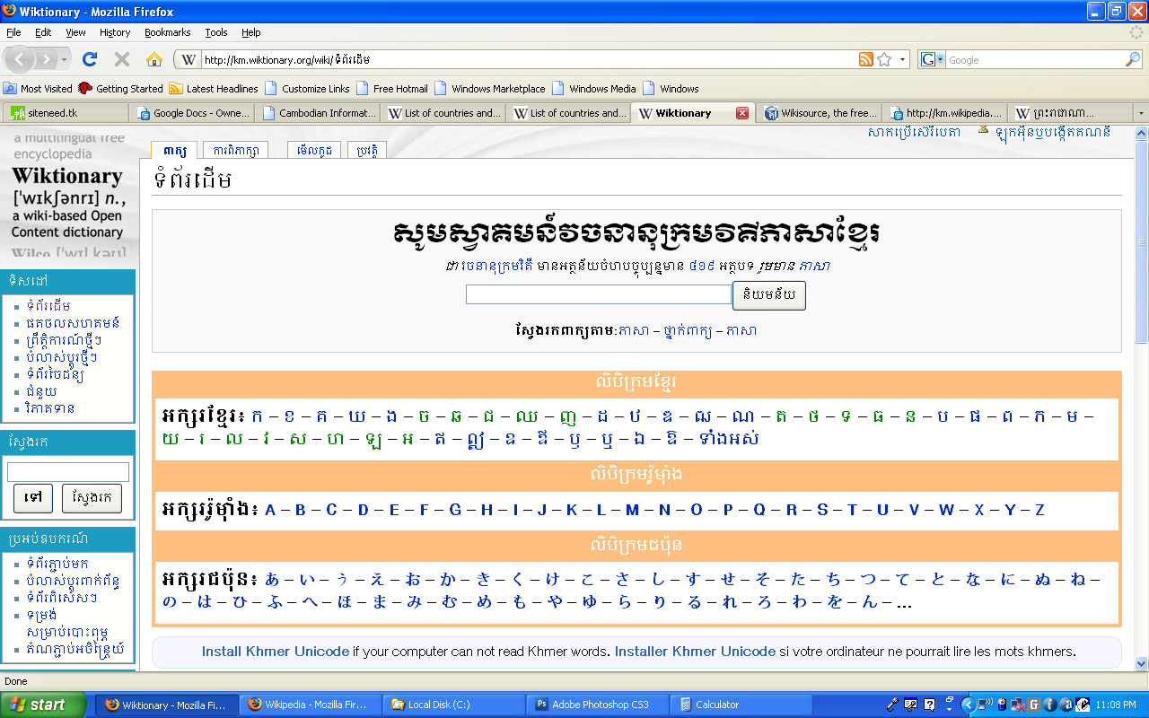
Task: Bookmark this page using the star icon
Action: coord(882,59)
